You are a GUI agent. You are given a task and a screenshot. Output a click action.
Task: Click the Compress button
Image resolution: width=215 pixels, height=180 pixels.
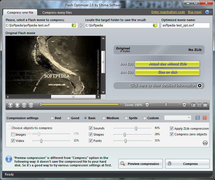(187, 164)
